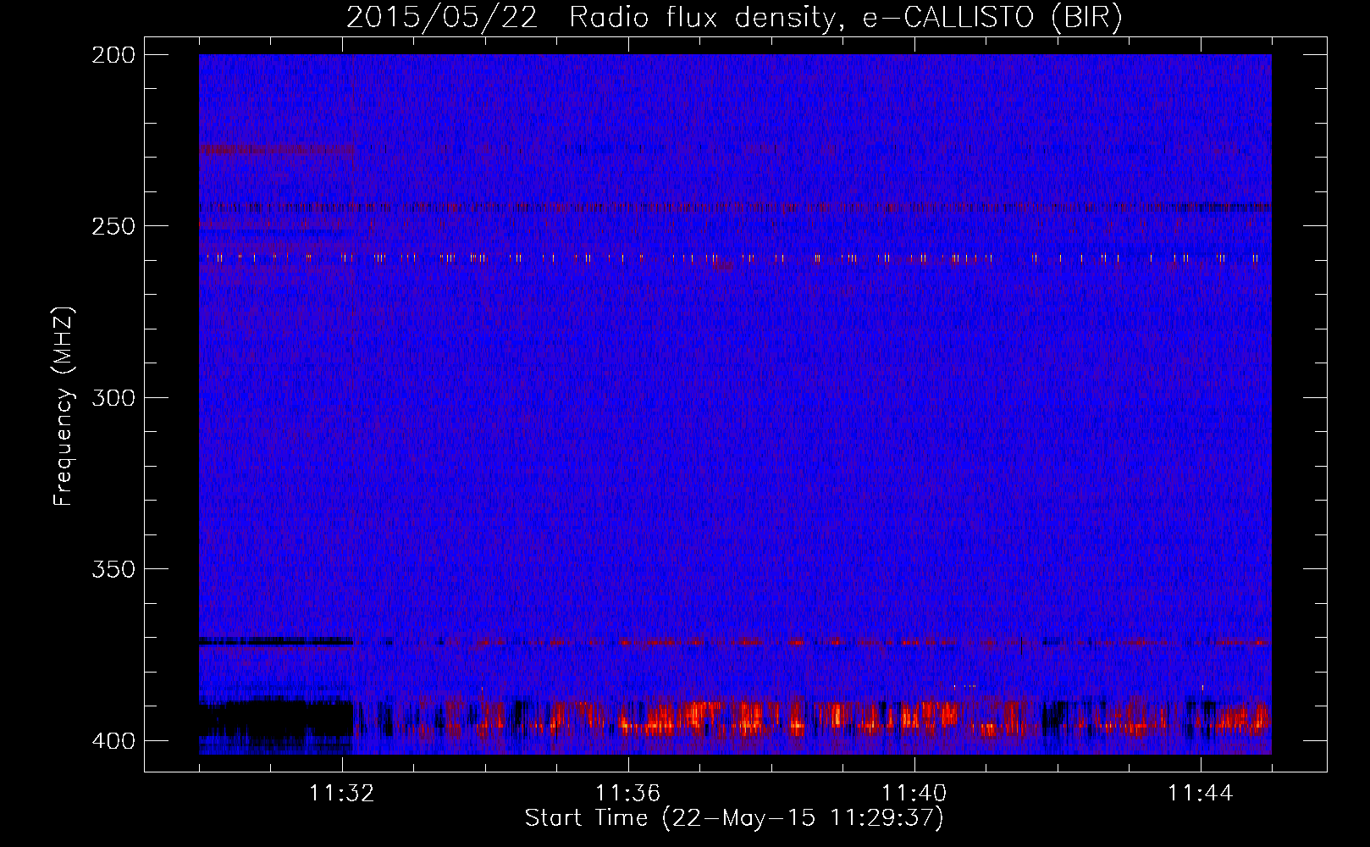1370x847 pixels.
Task: Click the 'Start Time (22-May-15 11:29:37)' label
Action: point(734,818)
